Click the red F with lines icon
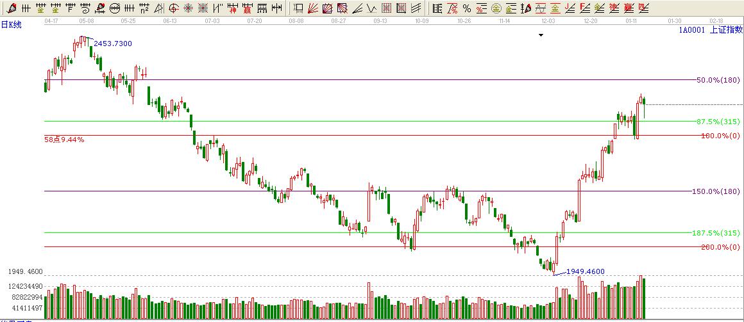Image resolution: width=744 pixels, height=322 pixels. (584, 8)
